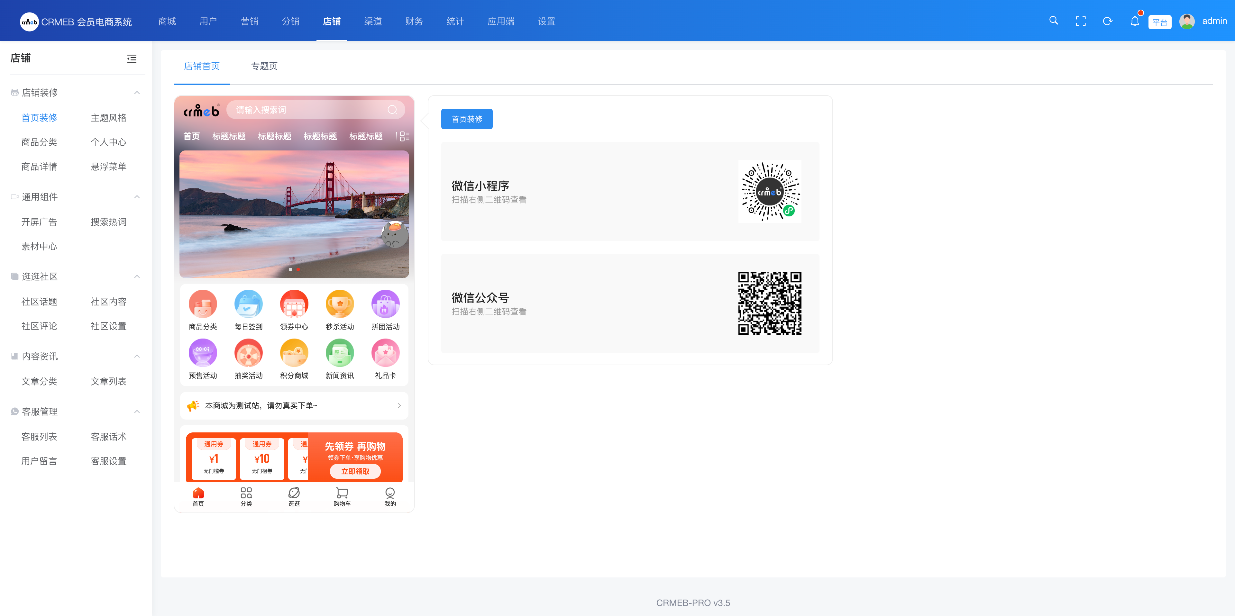The image size is (1235, 616).
Task: Click the search icon in top header
Action: click(1053, 21)
